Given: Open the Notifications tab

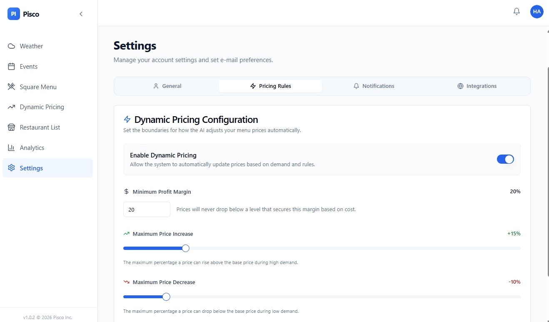Looking at the screenshot, I should [x=374, y=86].
